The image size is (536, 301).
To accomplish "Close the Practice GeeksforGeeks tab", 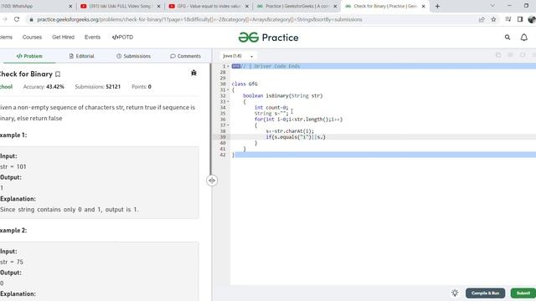I will 335,6.
